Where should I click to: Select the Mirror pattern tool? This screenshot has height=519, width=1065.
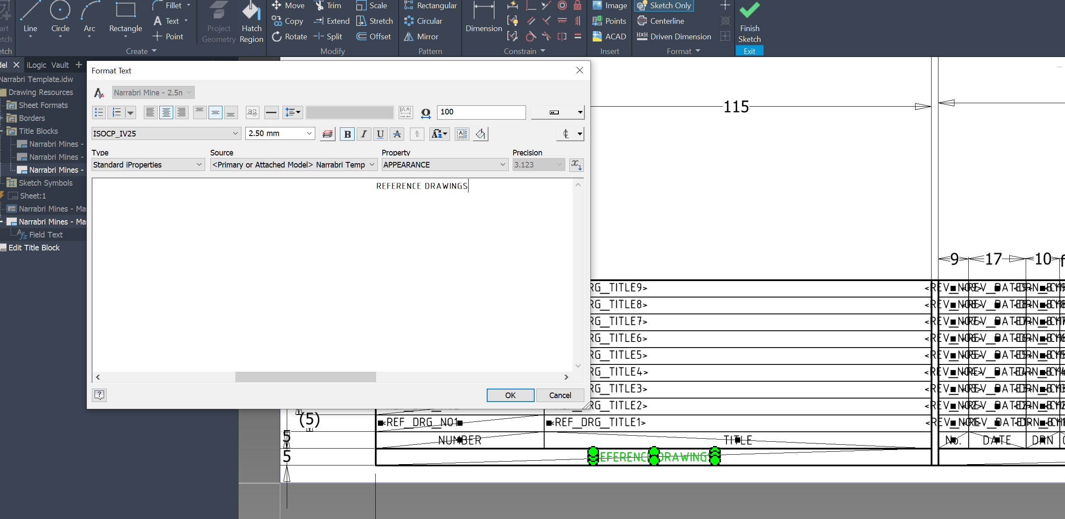click(421, 37)
